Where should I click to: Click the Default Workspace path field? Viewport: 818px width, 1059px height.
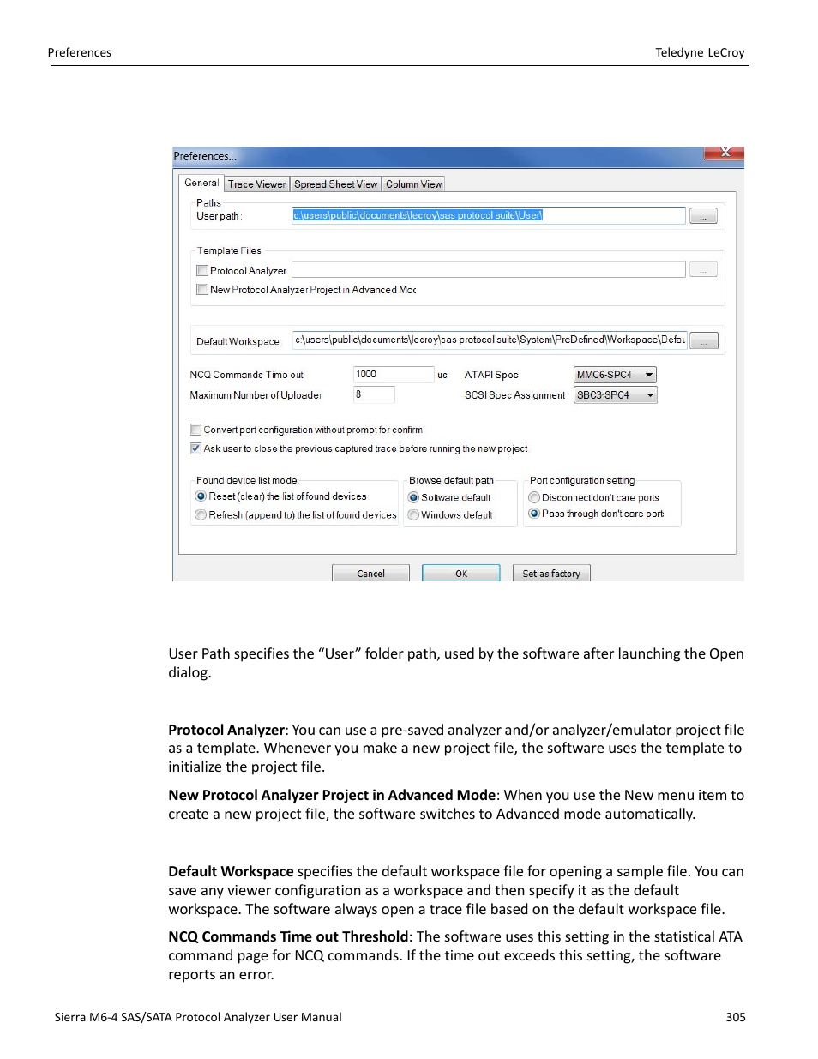488,340
